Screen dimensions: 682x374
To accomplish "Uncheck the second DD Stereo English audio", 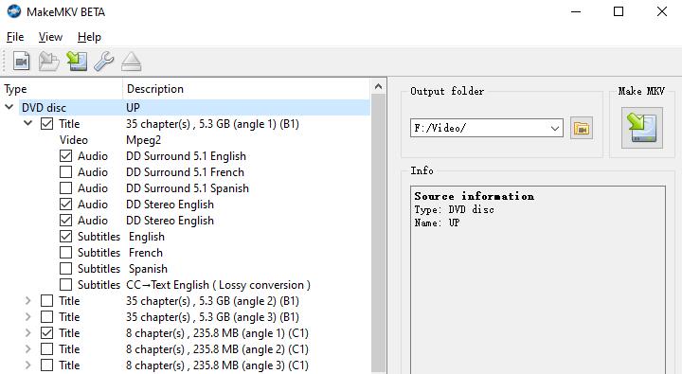I will coord(65,221).
